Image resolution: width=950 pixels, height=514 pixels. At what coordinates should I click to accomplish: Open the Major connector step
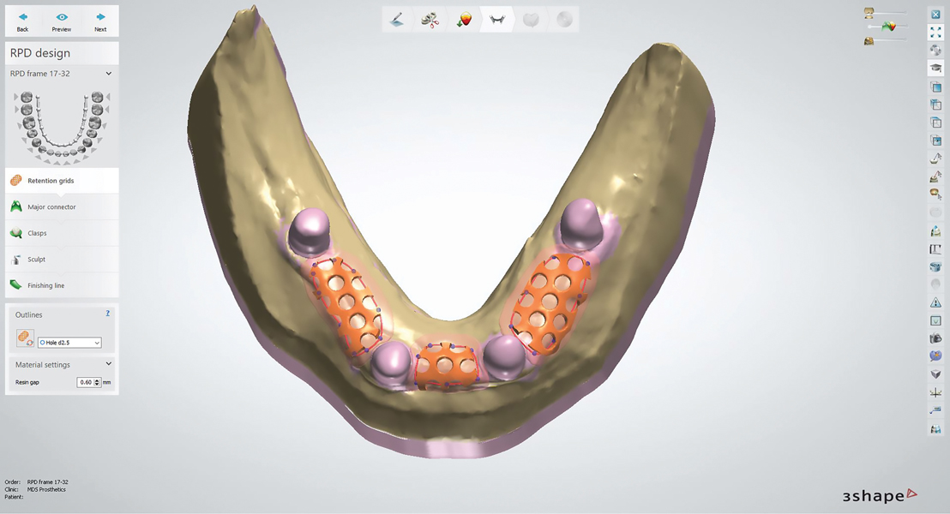[x=51, y=207]
